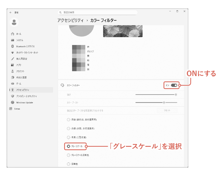This screenshot has height=176, width=222.
Task: Click the カラー フィルター page title
Action: pos(104,20)
